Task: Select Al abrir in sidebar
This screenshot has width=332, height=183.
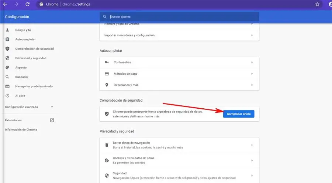Action: (x=21, y=96)
